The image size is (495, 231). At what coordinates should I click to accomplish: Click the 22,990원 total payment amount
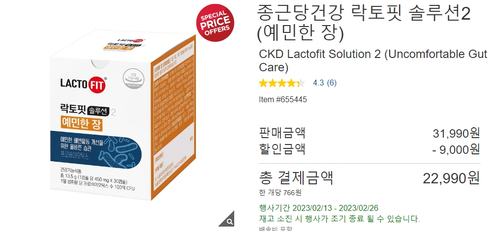pos(451,178)
